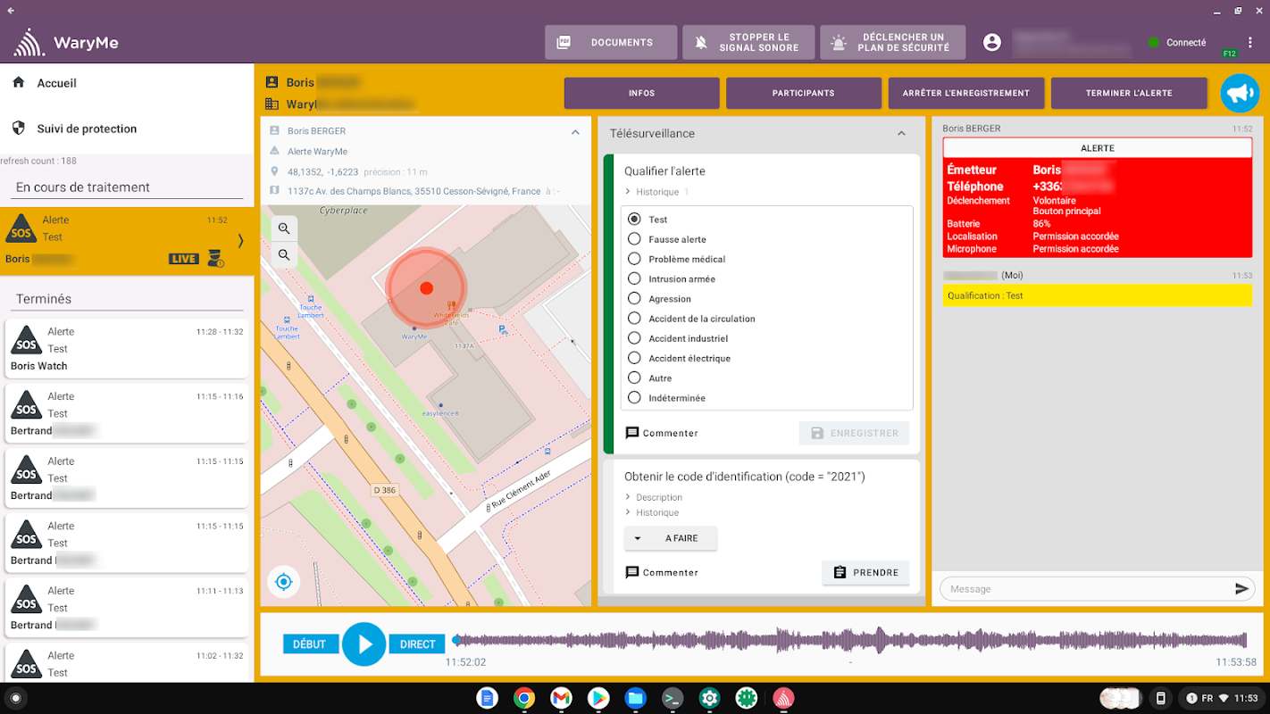The image size is (1270, 714).
Task: Send the message with arrow icon
Action: pyautogui.click(x=1241, y=589)
